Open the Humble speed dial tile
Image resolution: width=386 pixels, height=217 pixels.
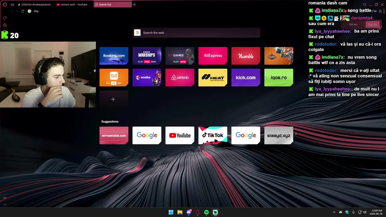tap(246, 56)
